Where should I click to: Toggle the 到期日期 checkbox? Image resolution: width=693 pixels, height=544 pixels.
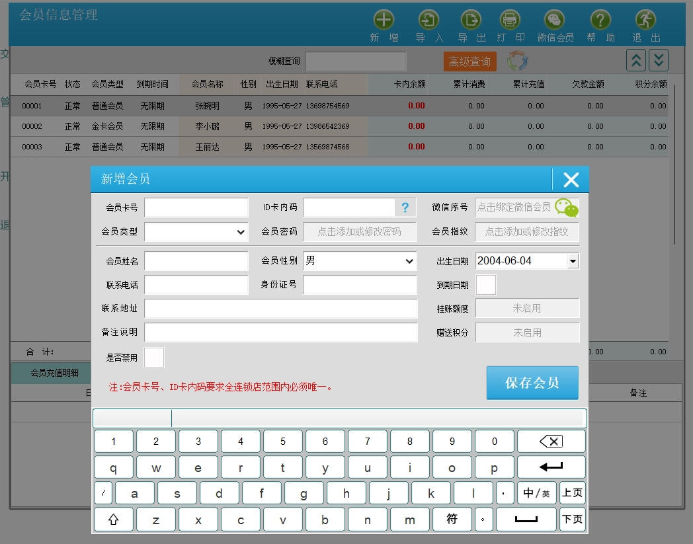pos(485,285)
